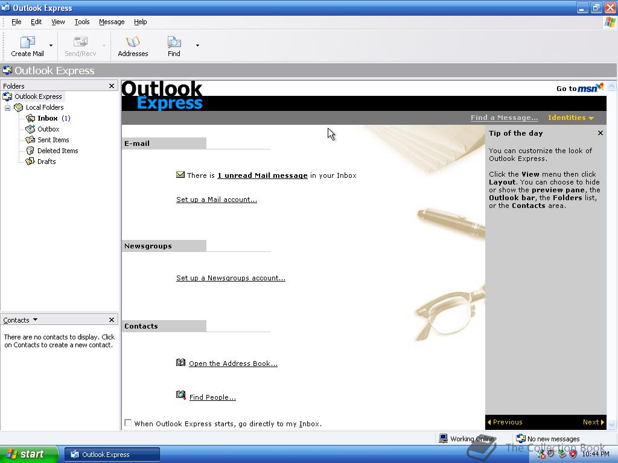The height and width of the screenshot is (463, 618).
Task: Click the scroll up arrow of main pane
Action: pyautogui.click(x=612, y=86)
